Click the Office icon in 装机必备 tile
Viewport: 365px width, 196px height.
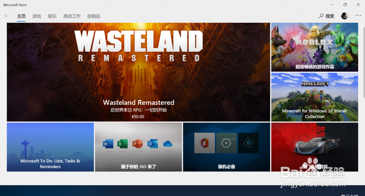[x=205, y=143]
